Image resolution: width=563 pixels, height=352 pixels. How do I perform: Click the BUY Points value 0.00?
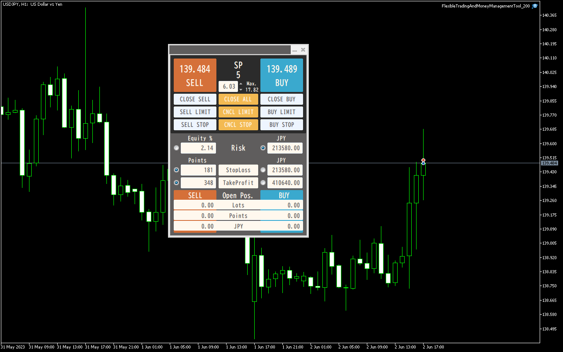coord(294,216)
